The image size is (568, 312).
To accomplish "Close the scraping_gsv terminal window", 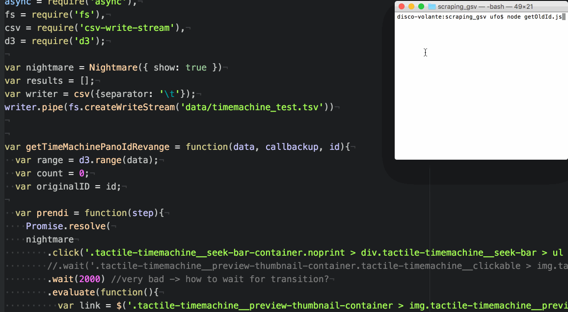I will (x=402, y=6).
